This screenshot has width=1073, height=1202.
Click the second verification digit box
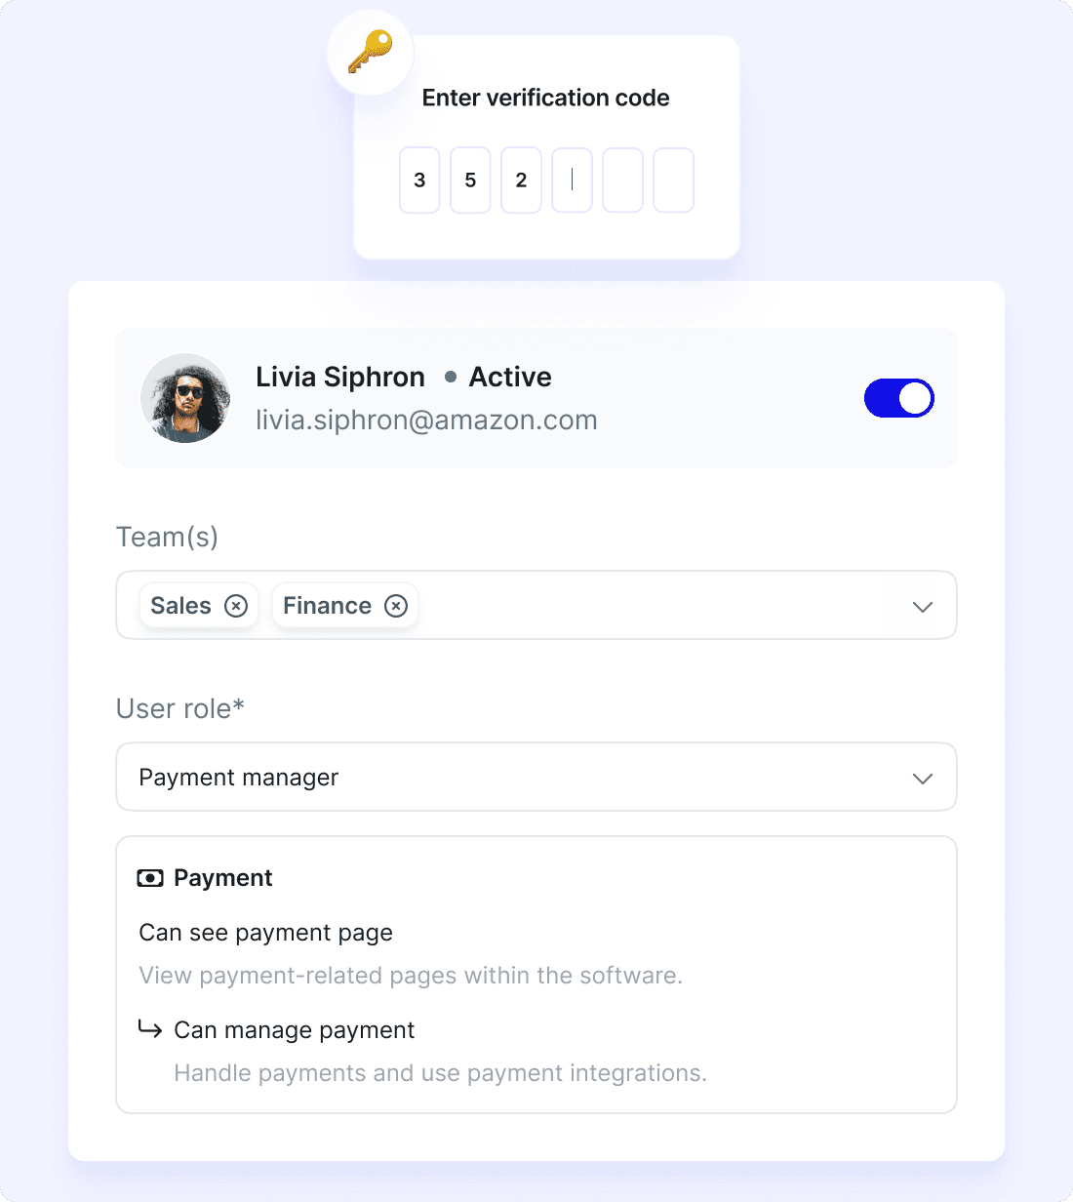coord(470,180)
